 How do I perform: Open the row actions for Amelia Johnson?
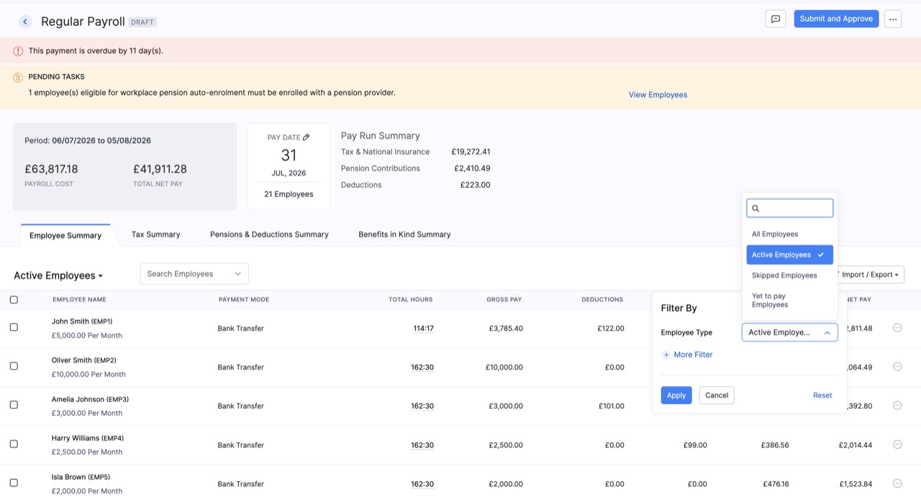point(897,405)
